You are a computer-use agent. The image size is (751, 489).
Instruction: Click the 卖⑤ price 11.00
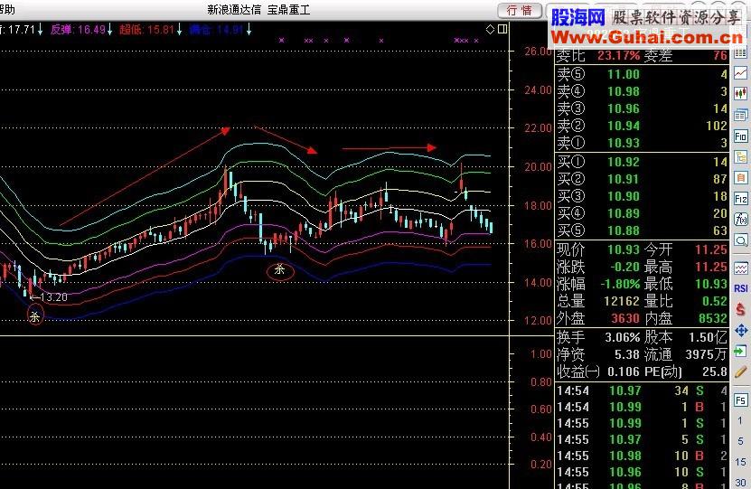click(624, 74)
